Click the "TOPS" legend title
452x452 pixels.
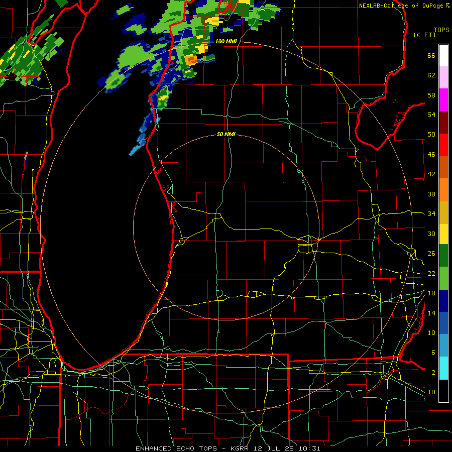coord(441,30)
